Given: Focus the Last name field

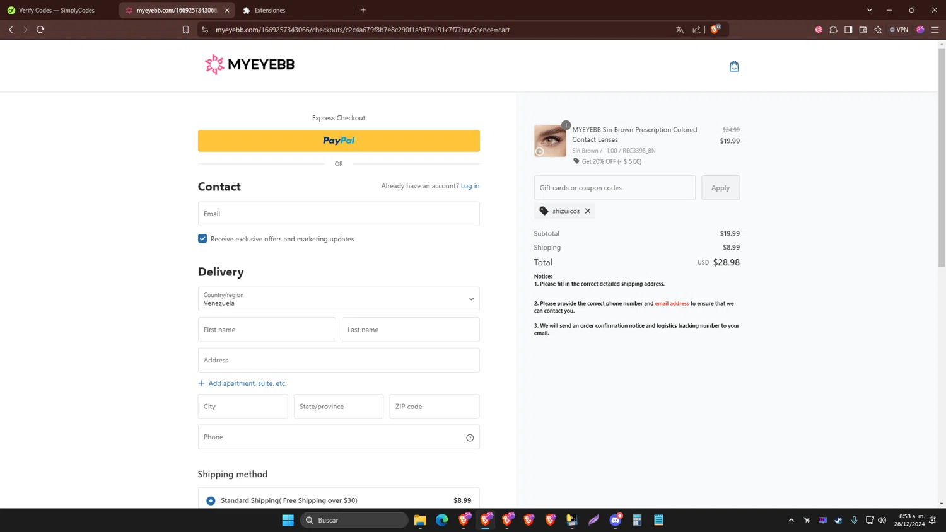Looking at the screenshot, I should coord(411,330).
